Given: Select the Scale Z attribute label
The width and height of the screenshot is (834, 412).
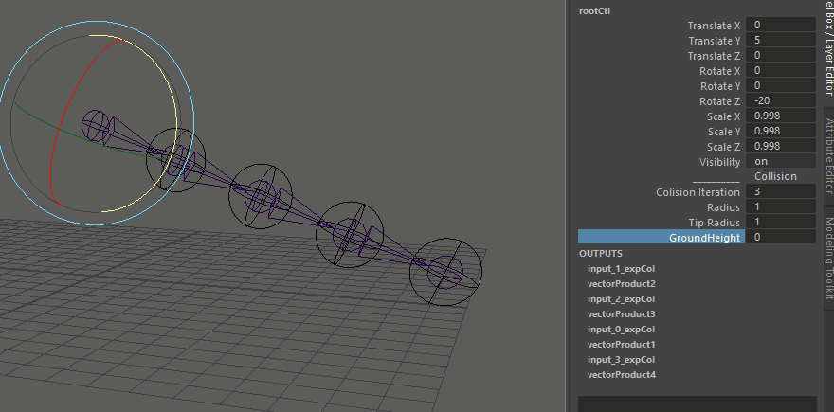Looking at the screenshot, I should [x=723, y=147].
